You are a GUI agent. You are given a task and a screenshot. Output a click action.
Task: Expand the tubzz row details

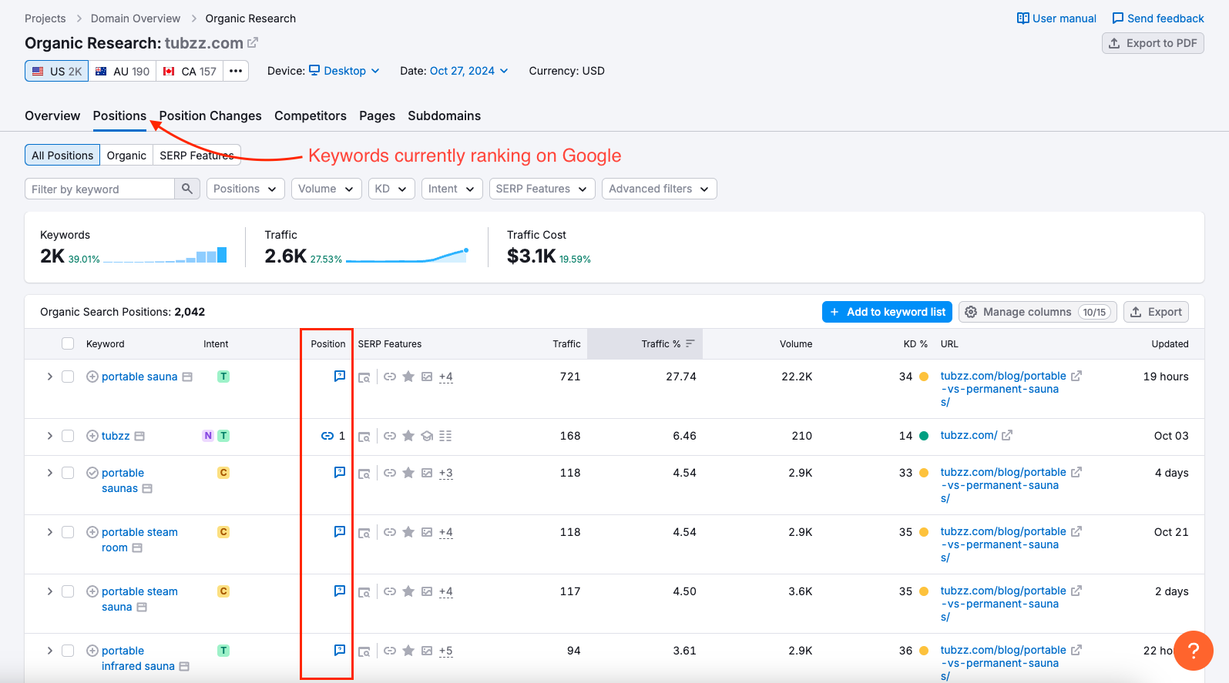click(x=49, y=436)
